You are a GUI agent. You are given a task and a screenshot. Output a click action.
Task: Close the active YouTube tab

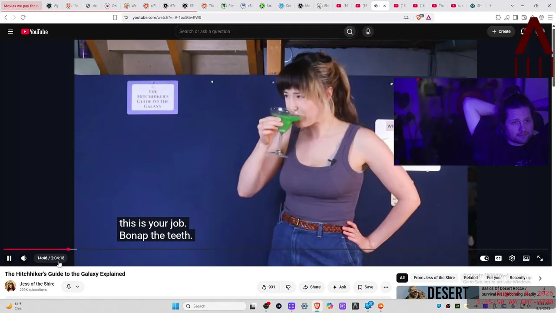coord(384,6)
